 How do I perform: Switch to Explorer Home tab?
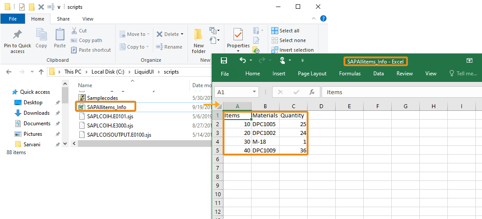(38, 19)
